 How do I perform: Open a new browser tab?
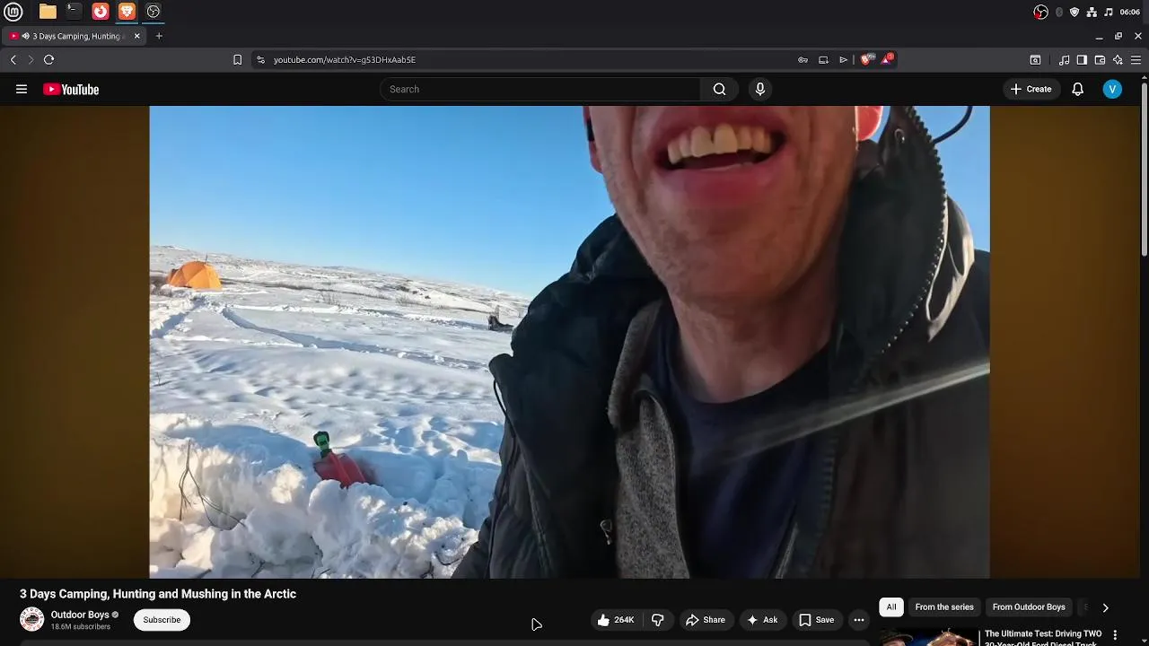pyautogui.click(x=159, y=36)
